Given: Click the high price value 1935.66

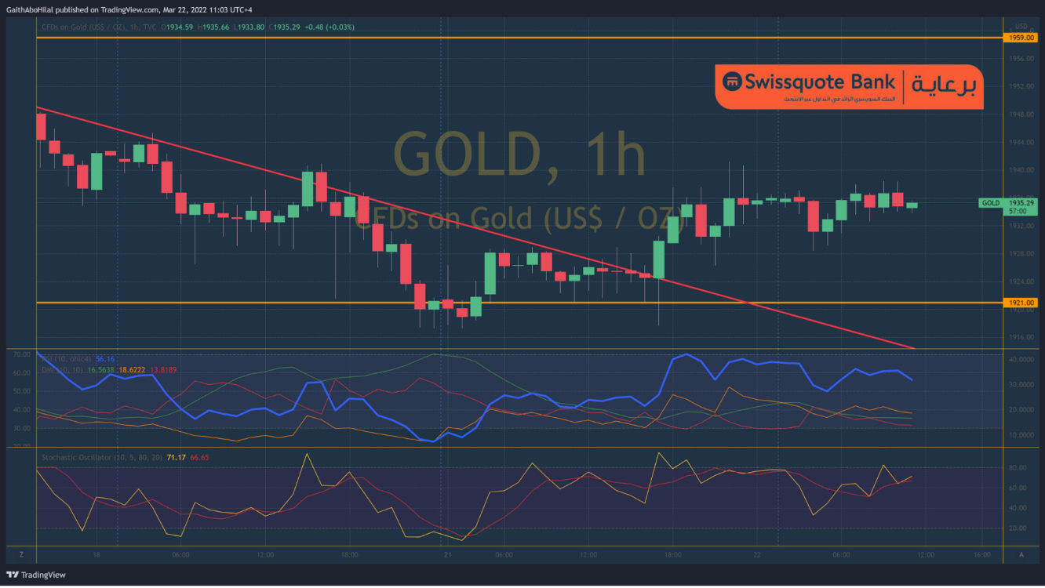Looking at the screenshot, I should pos(216,27).
